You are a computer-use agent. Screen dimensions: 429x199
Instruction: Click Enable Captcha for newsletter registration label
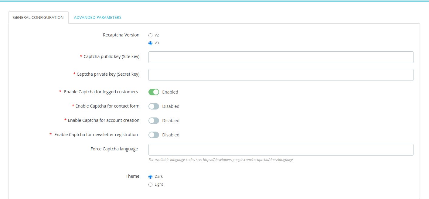96,135
